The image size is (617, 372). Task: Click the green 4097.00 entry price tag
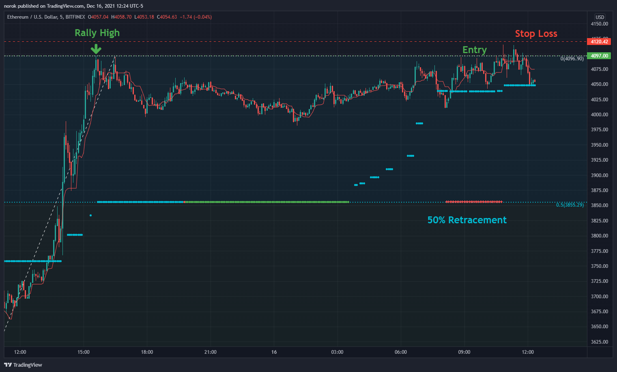pos(599,56)
